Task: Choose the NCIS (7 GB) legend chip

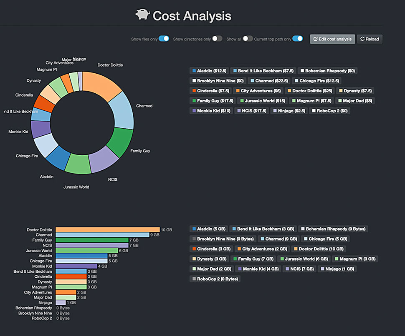Action: (x=299, y=269)
